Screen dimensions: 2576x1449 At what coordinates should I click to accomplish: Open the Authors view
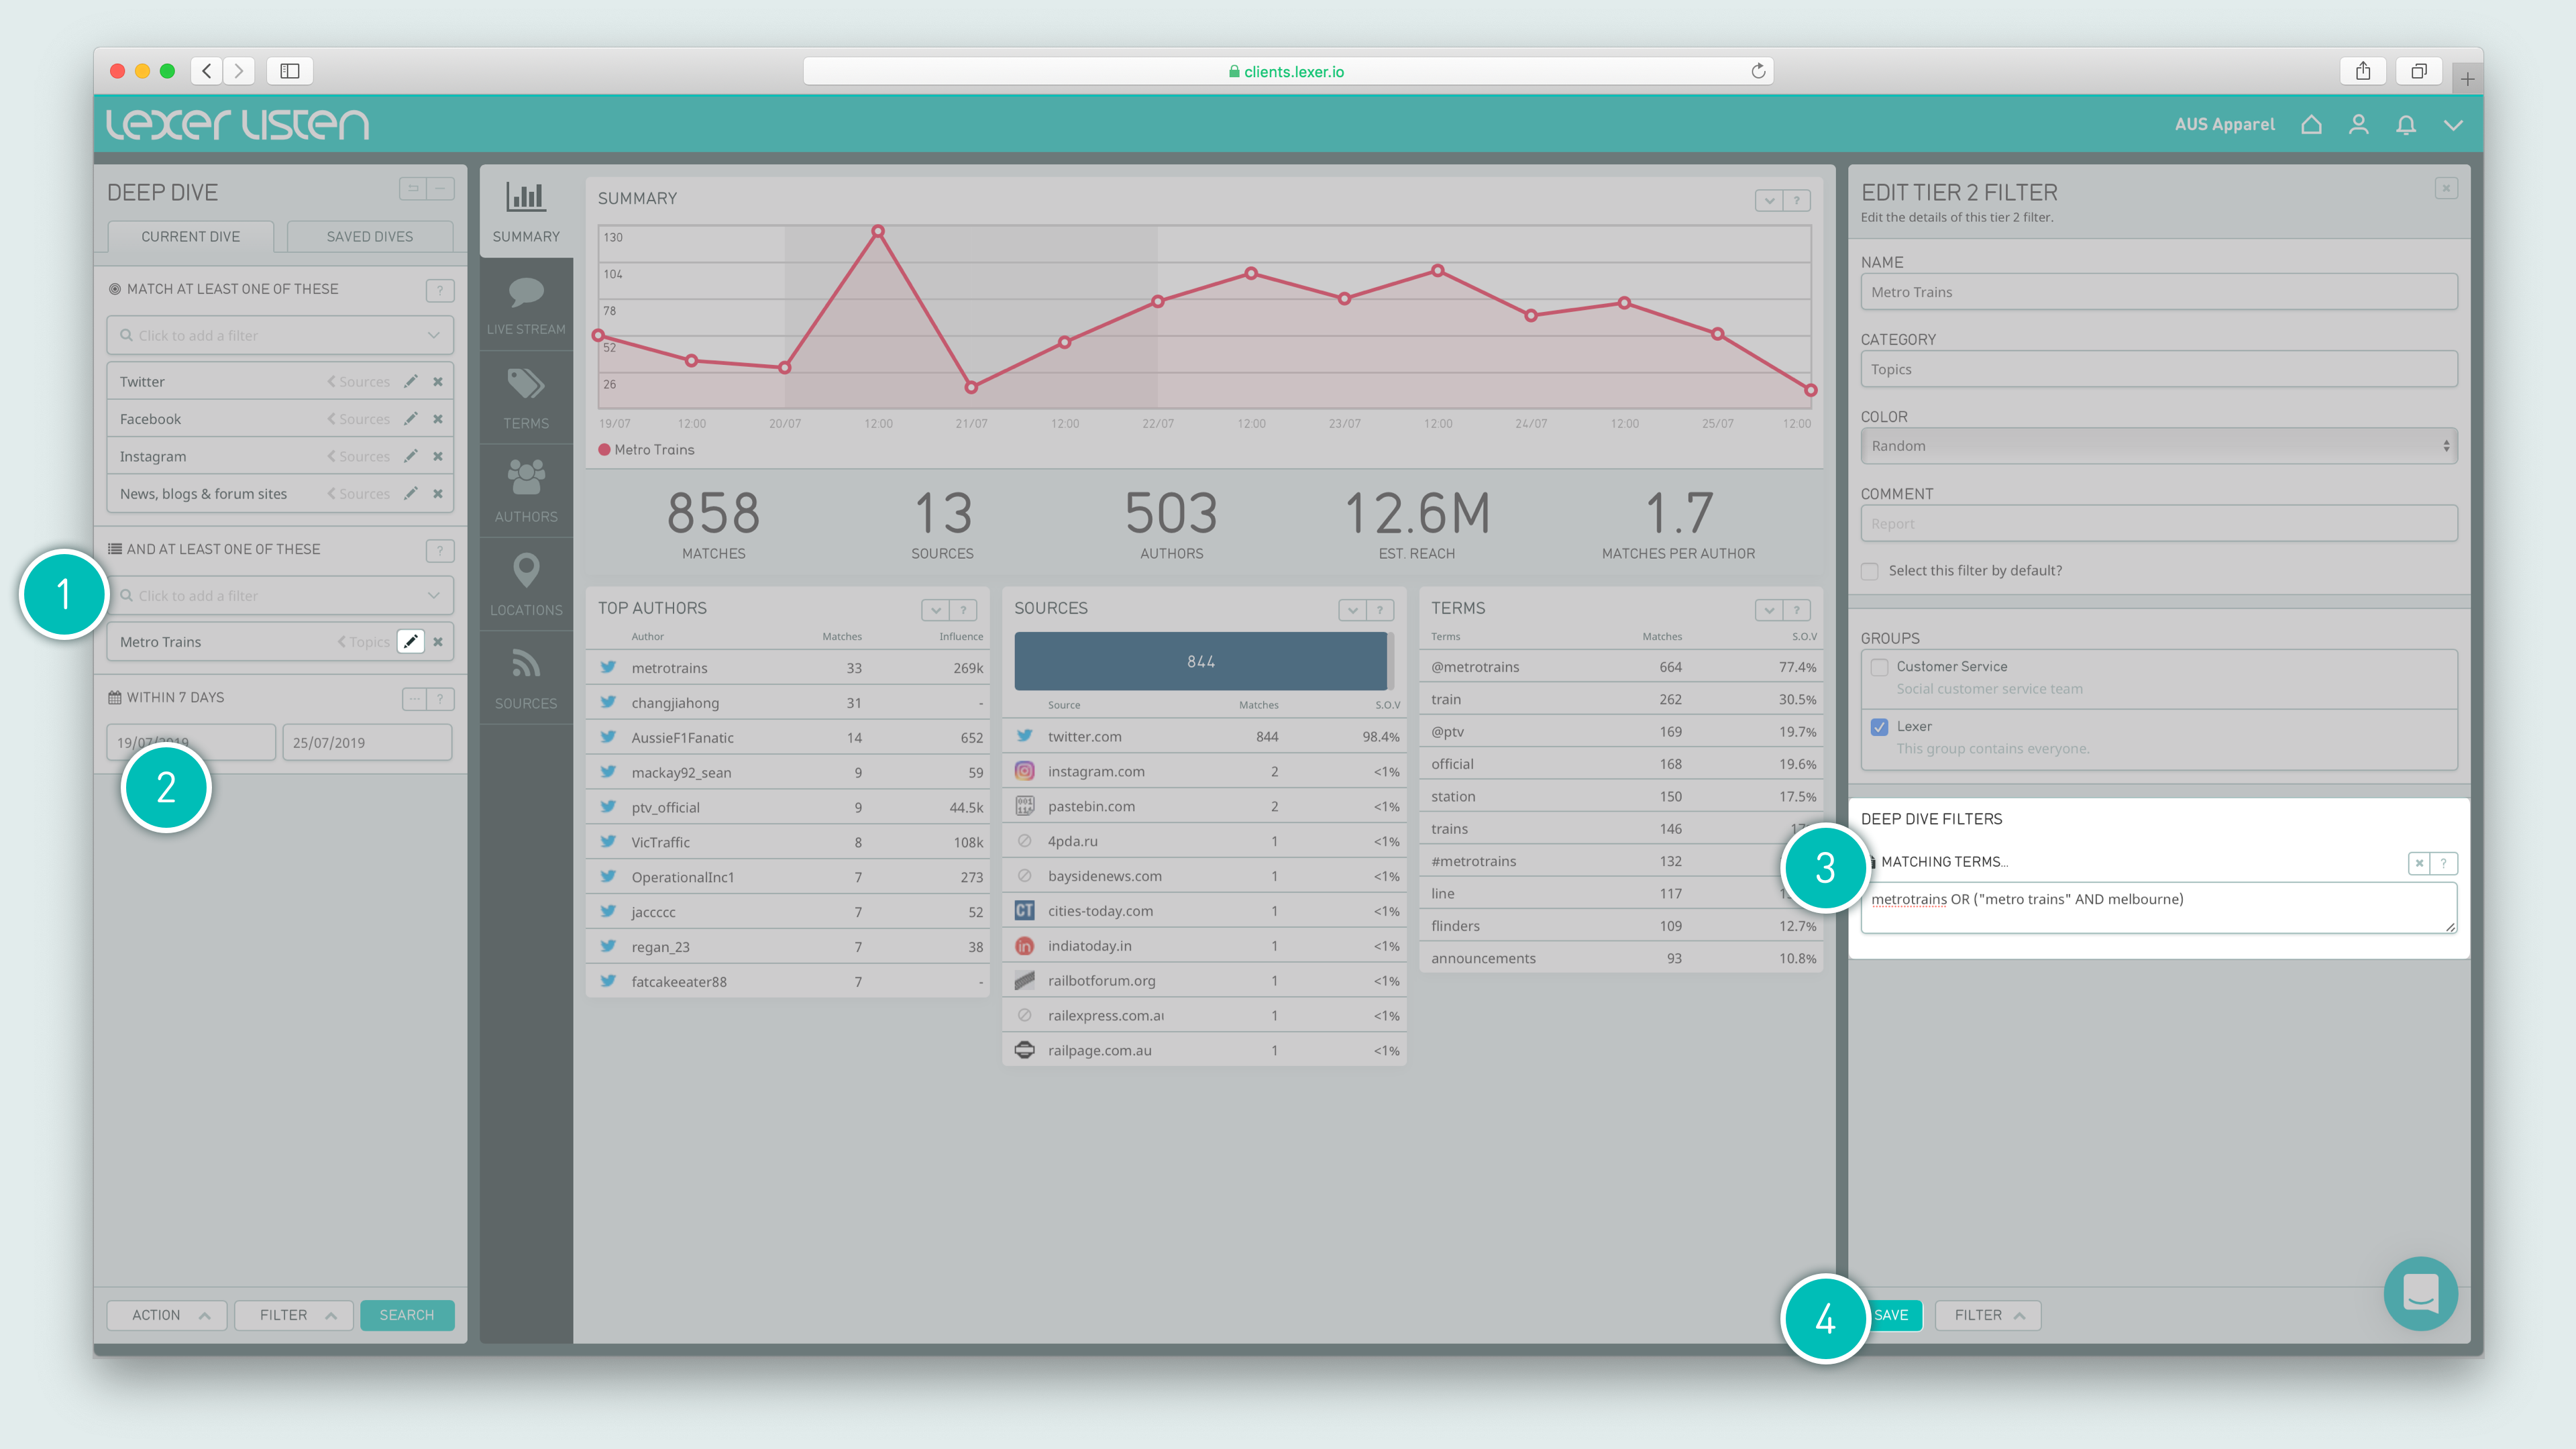[x=526, y=491]
